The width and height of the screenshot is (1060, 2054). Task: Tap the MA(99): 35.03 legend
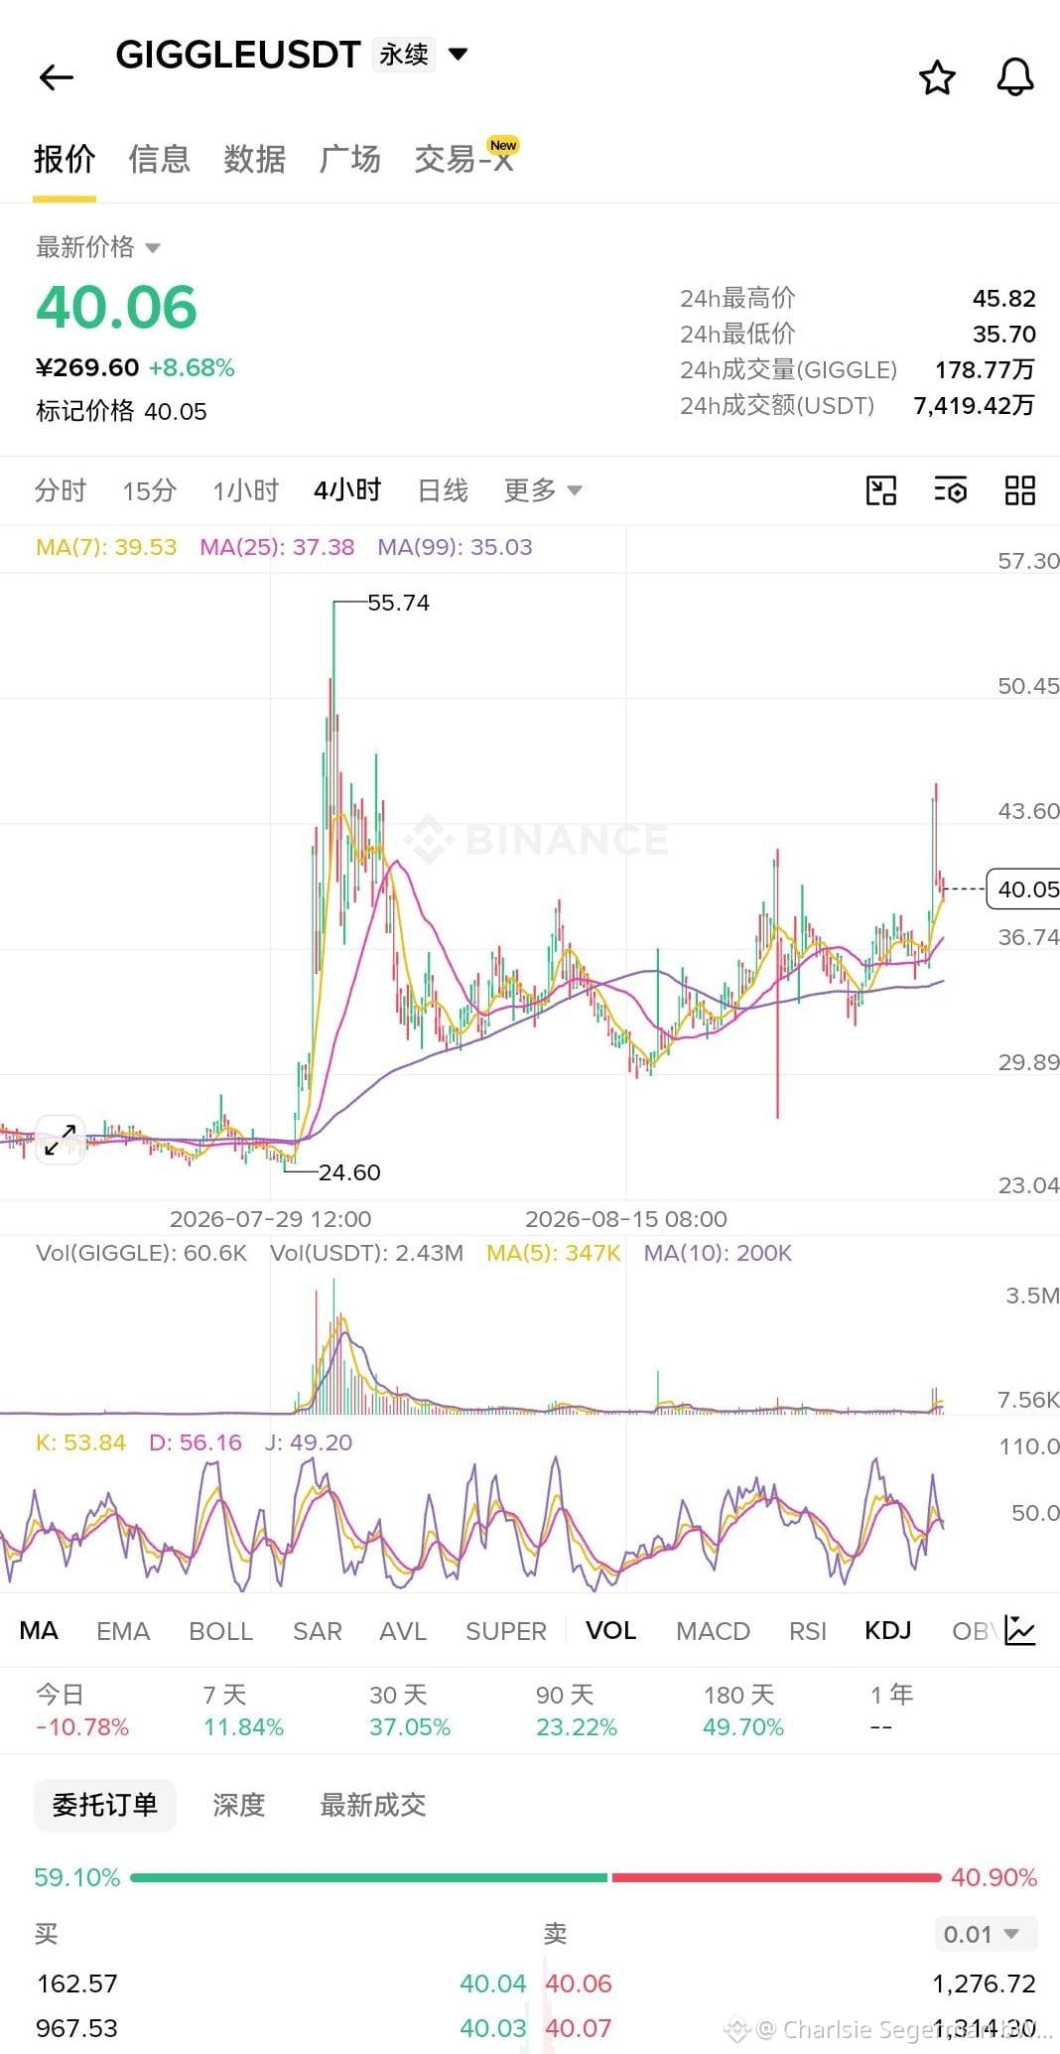point(455,547)
